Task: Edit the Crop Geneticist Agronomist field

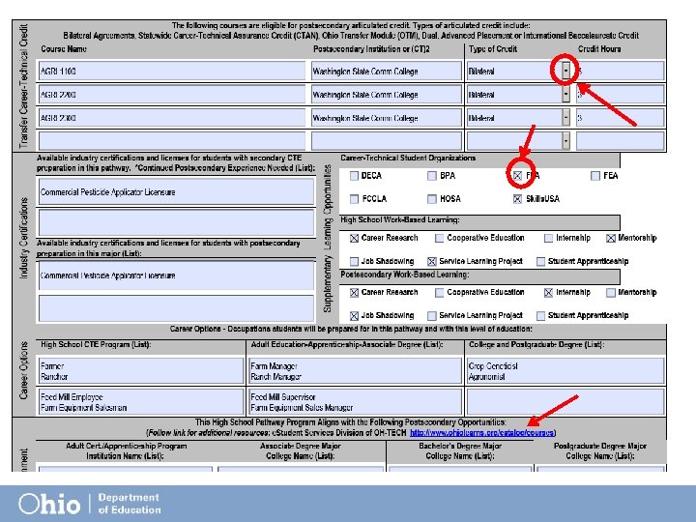Action: point(565,371)
